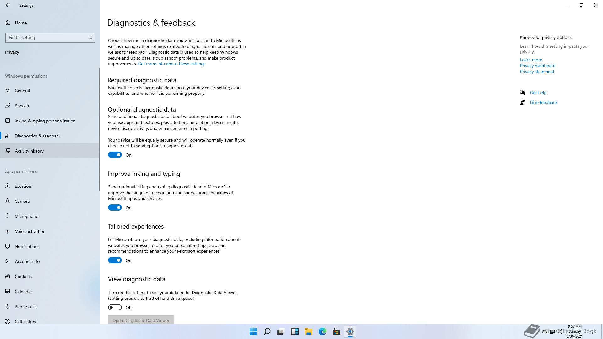The image size is (603, 339).
Task: Click the Give feedback person icon
Action: pos(523,102)
